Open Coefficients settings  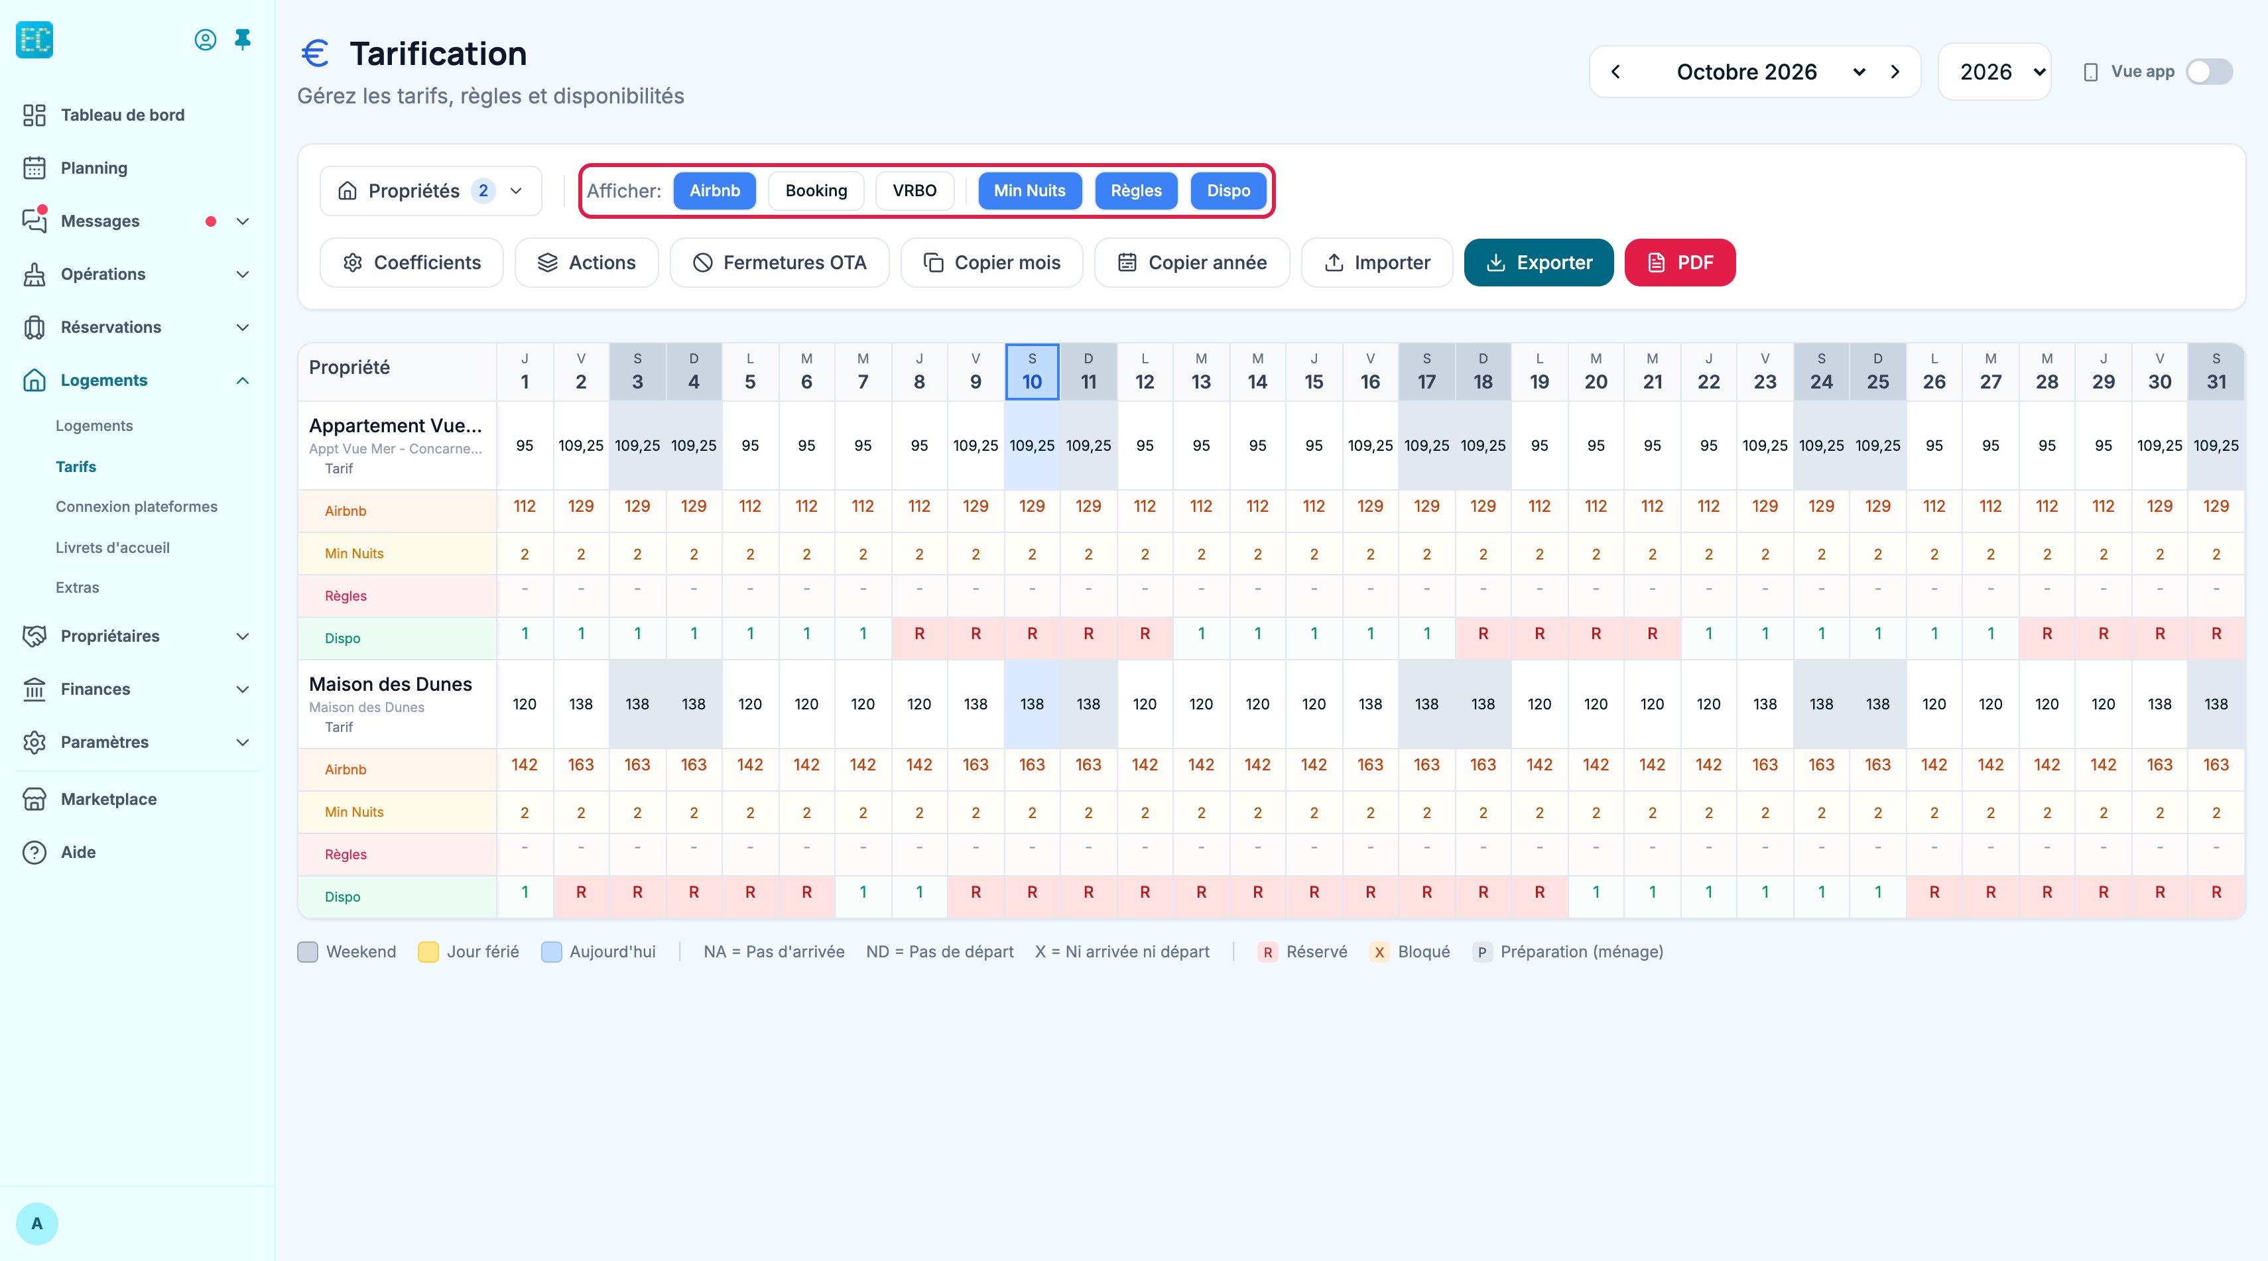(x=411, y=263)
